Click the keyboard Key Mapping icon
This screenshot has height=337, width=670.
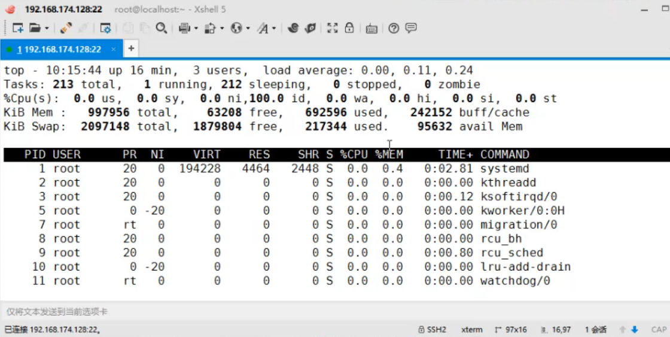click(x=371, y=29)
